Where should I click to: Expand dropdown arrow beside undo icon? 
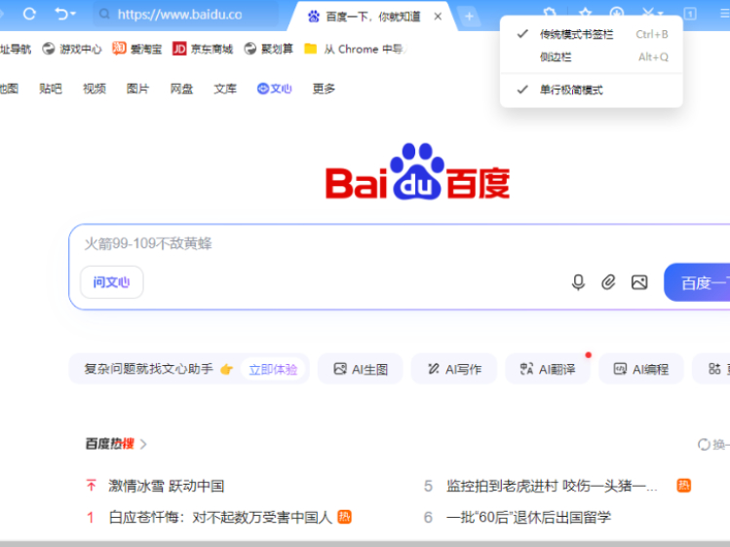point(75,15)
